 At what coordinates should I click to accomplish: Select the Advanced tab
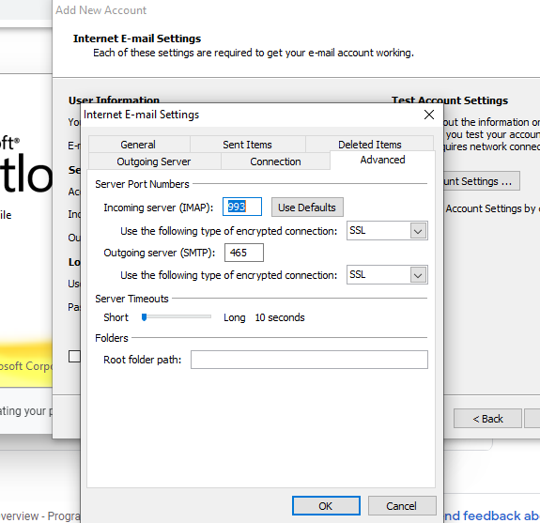click(382, 160)
